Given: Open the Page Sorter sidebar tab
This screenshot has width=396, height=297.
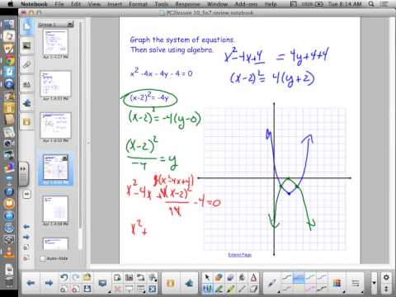Looking at the screenshot, I should [26, 26].
